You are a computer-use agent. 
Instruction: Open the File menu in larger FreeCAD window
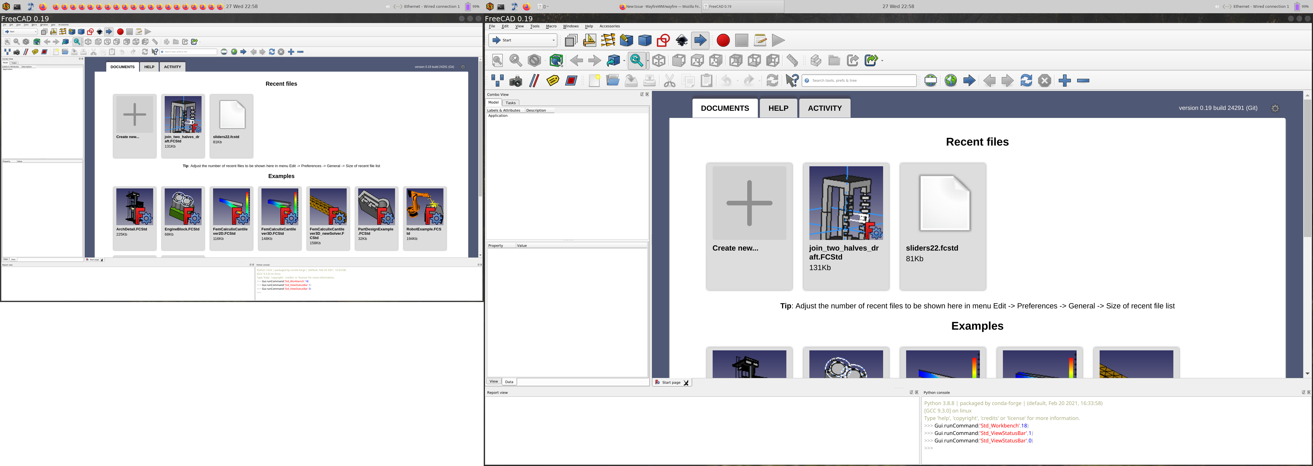click(492, 26)
